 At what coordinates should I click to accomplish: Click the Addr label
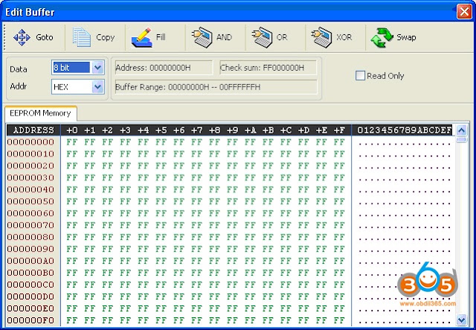[19, 86]
